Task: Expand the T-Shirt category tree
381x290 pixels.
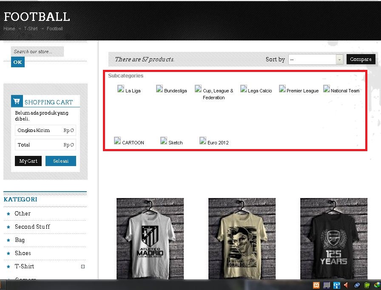Action: coord(83,267)
